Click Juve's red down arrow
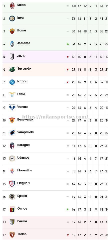This screenshot has height=242, width=110. tap(67, 57)
